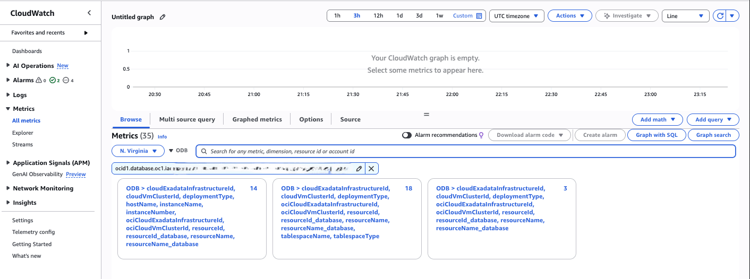The height and width of the screenshot is (279, 750).
Task: Expand Alarms section
Action: click(7, 80)
